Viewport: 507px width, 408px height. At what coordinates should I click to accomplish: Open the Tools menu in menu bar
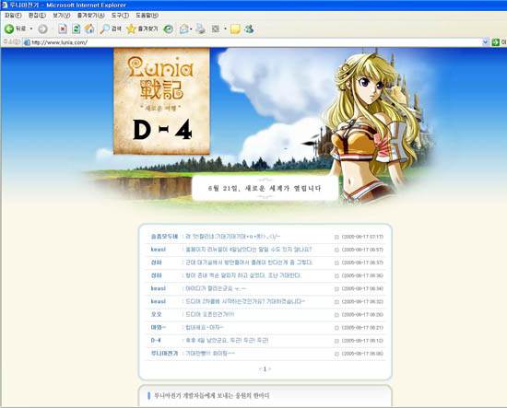coord(120,15)
